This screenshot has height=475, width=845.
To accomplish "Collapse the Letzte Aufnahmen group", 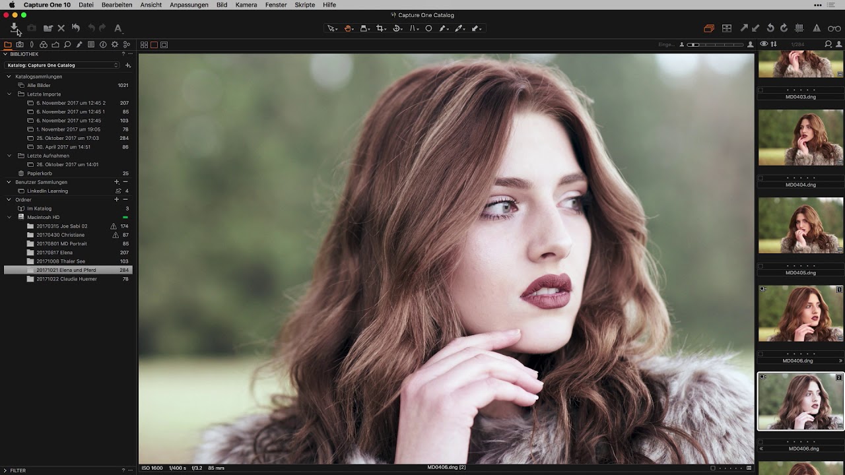I will 9,156.
